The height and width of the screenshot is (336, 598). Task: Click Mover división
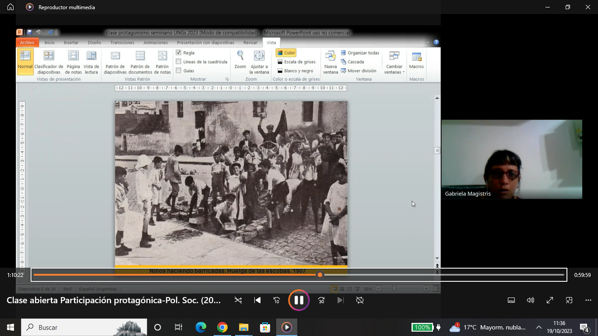coord(359,70)
